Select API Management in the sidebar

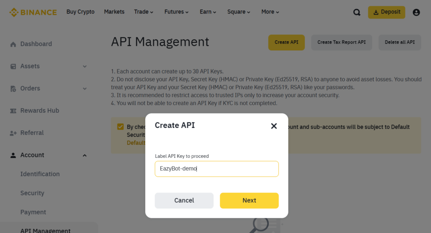coord(45,230)
